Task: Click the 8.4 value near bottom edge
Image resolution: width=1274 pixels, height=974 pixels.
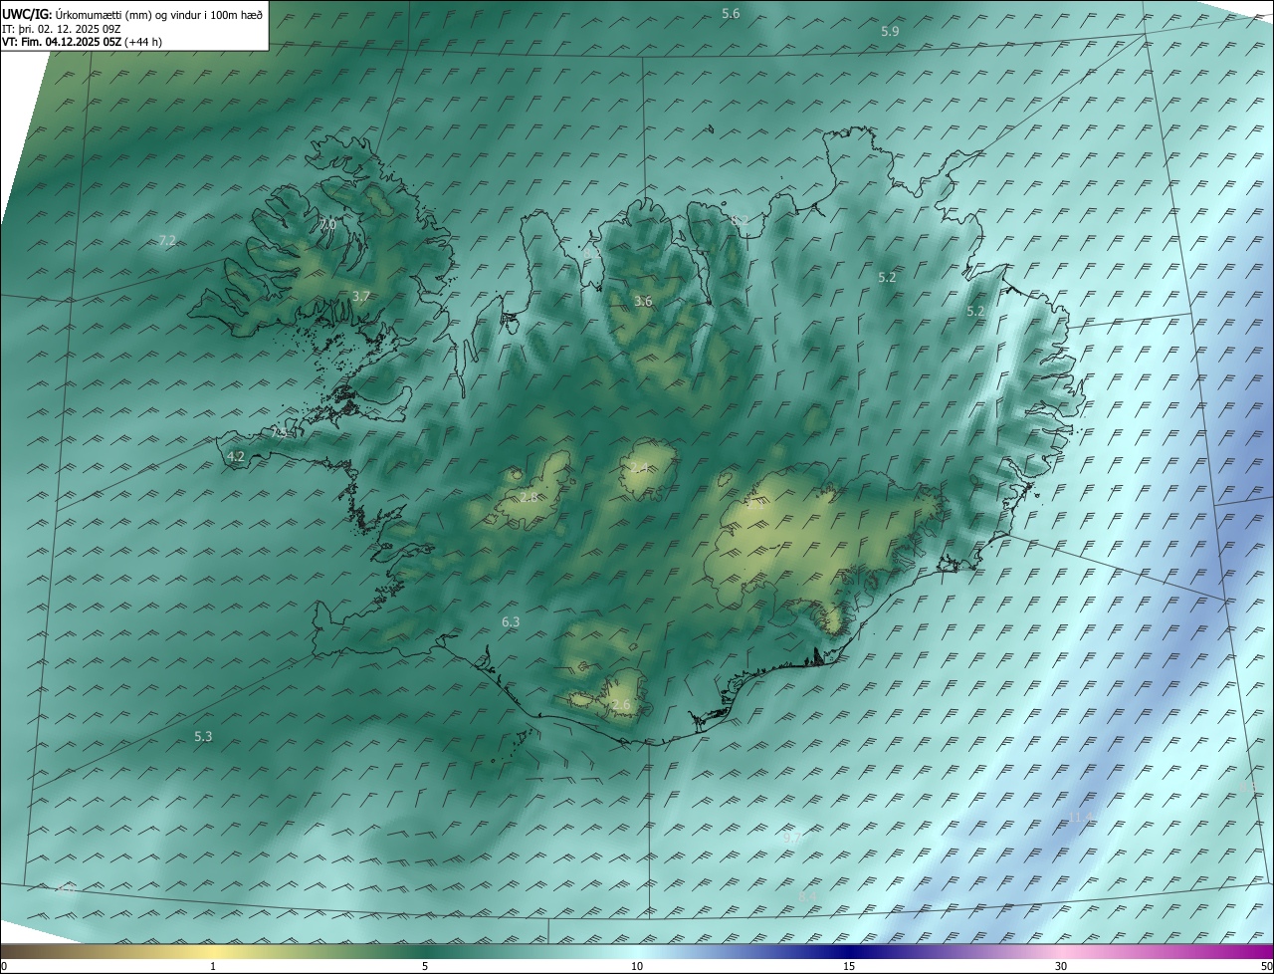Action: click(x=807, y=896)
